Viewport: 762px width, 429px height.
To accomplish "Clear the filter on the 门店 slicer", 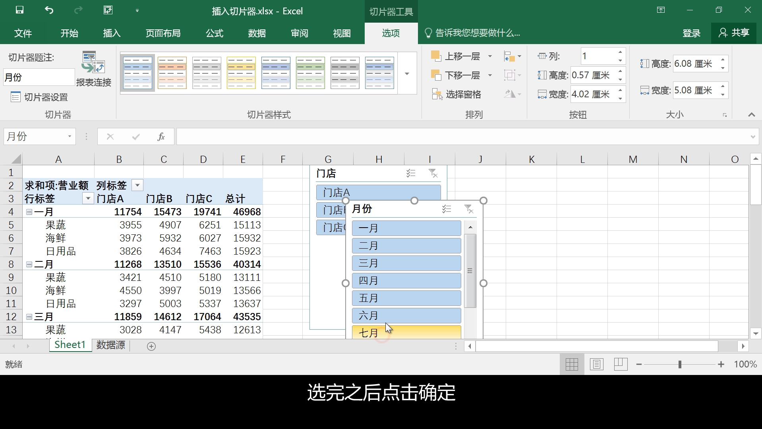I will click(433, 173).
